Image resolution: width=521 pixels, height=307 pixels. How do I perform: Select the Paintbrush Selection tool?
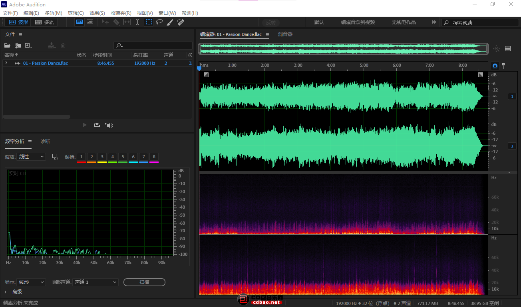(170, 22)
